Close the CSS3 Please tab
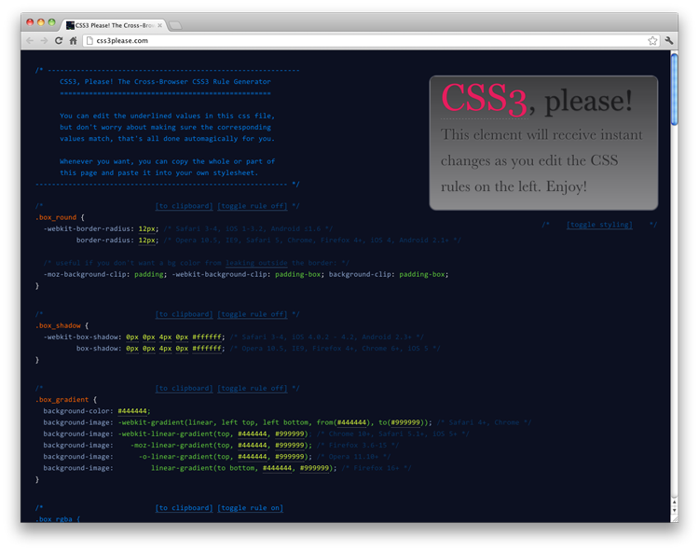 (159, 25)
